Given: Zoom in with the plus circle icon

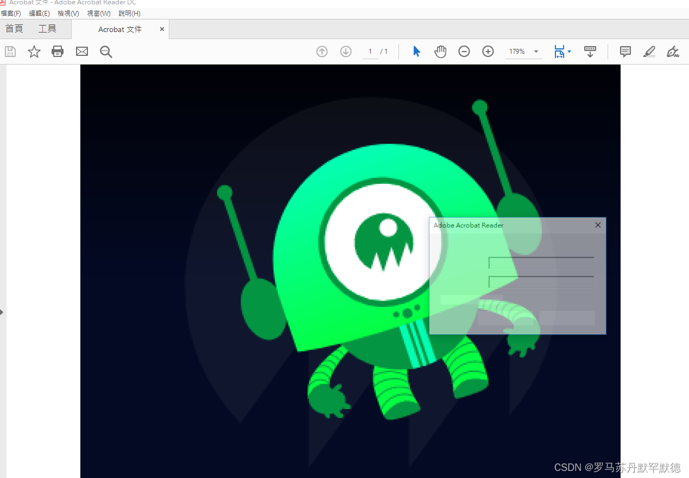Looking at the screenshot, I should (x=488, y=52).
